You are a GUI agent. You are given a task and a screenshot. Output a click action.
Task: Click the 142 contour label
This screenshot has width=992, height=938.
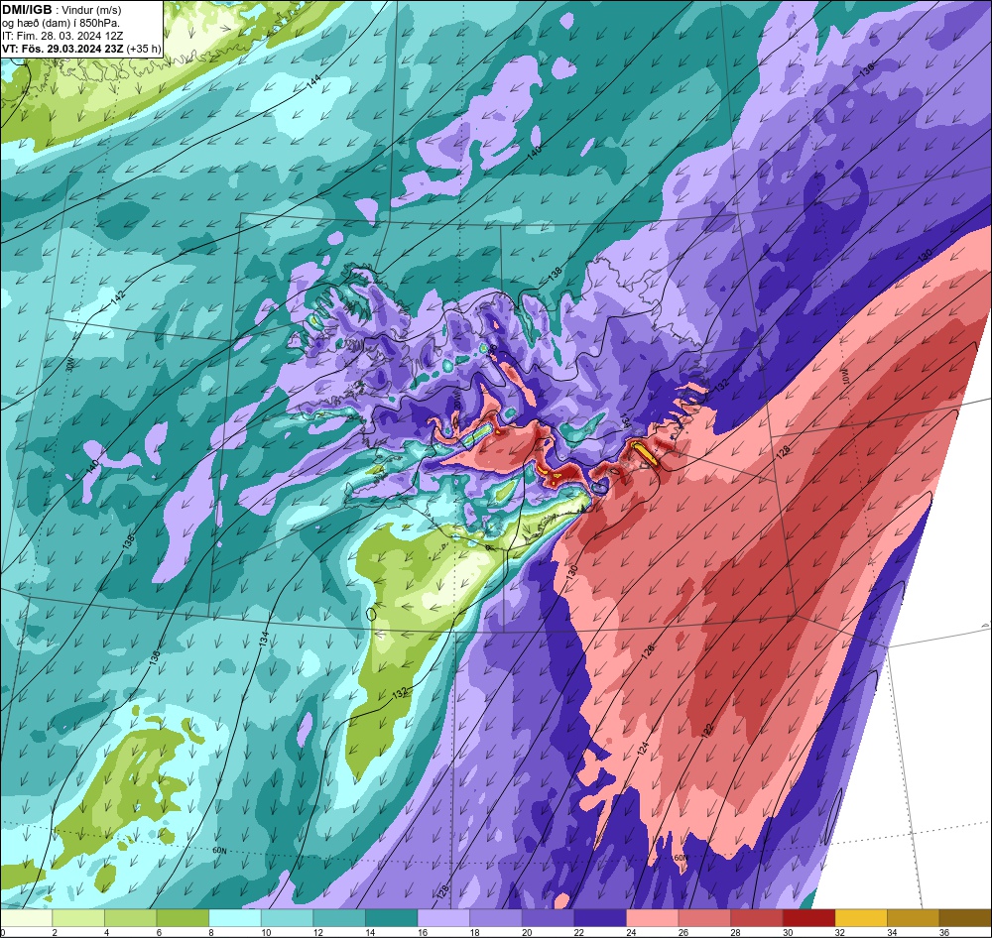click(x=118, y=298)
